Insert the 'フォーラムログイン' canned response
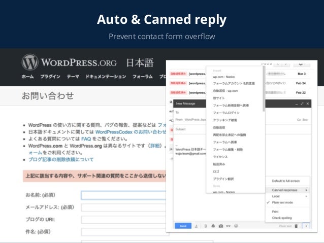324x243 pixels. (x=226, y=113)
